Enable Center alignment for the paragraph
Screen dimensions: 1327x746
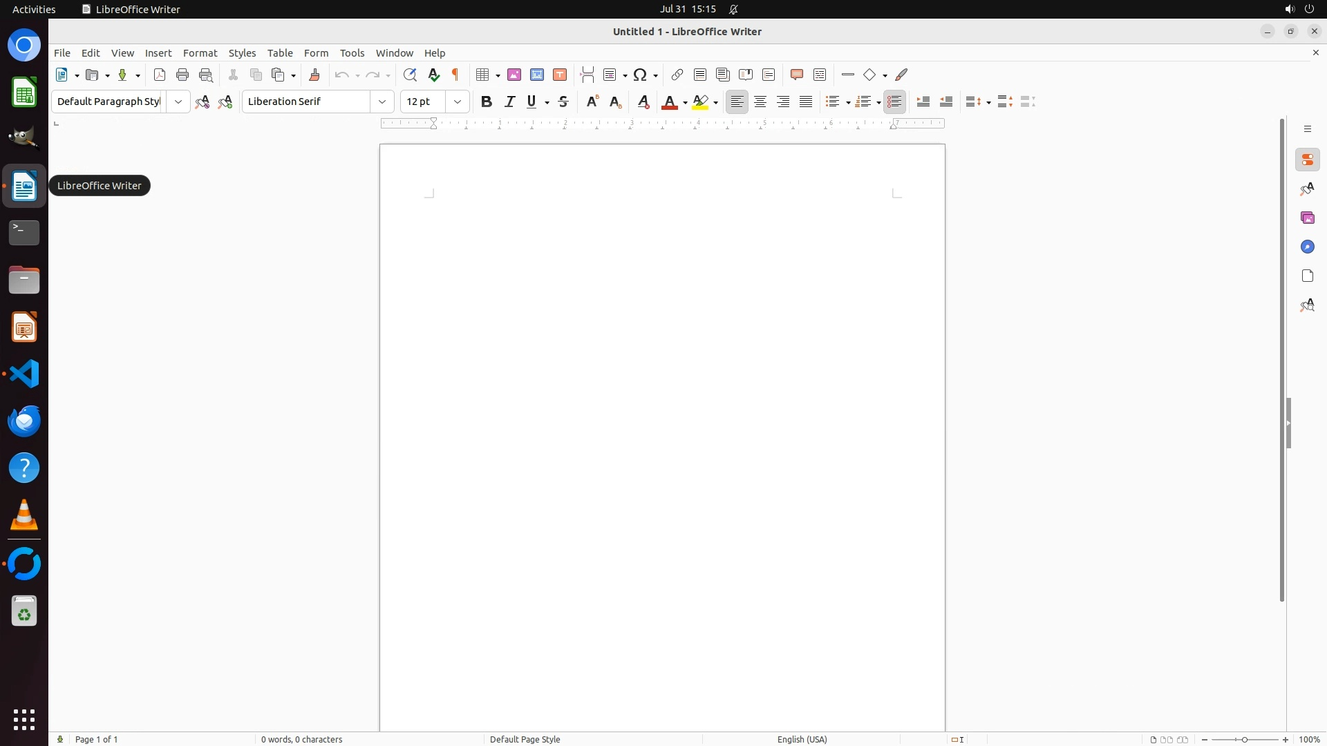[760, 102]
